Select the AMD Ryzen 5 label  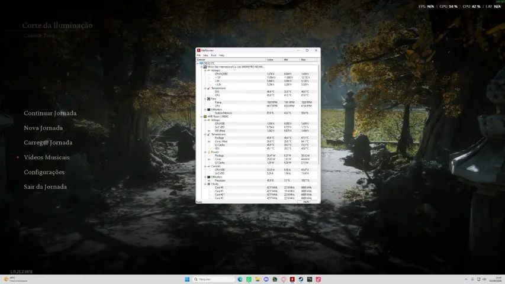218,117
